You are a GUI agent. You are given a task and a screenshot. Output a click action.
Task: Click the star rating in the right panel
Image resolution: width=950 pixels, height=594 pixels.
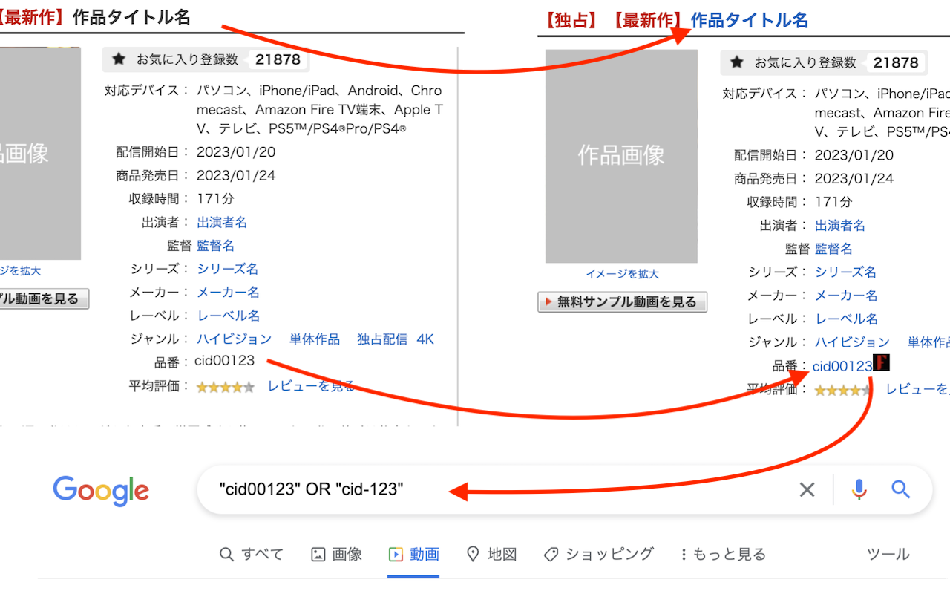click(843, 390)
